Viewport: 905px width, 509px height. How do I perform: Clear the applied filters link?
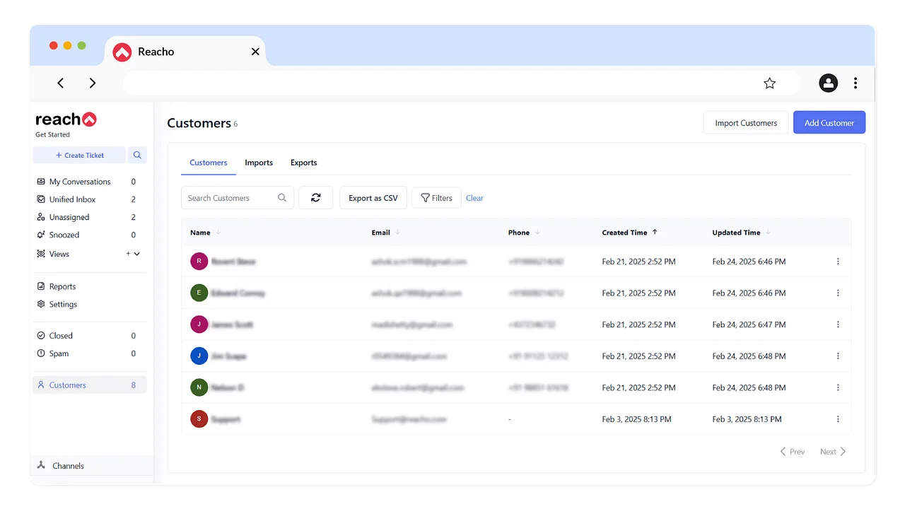(474, 198)
